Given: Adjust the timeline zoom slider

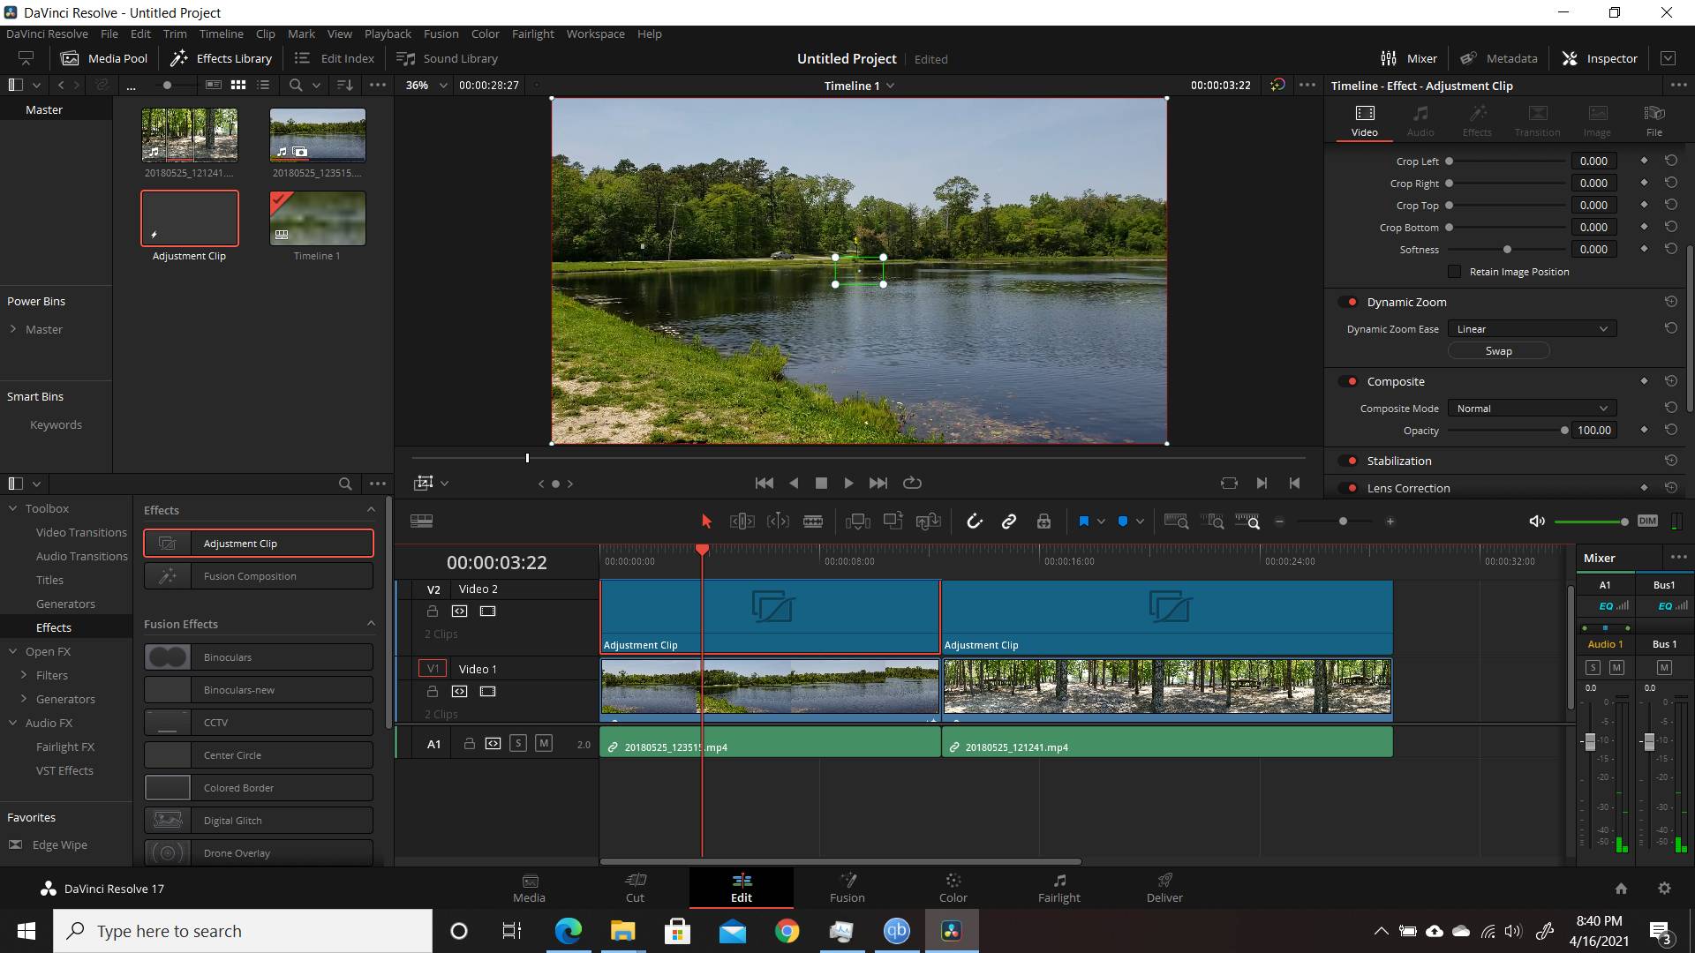Looking at the screenshot, I should coord(1343,522).
